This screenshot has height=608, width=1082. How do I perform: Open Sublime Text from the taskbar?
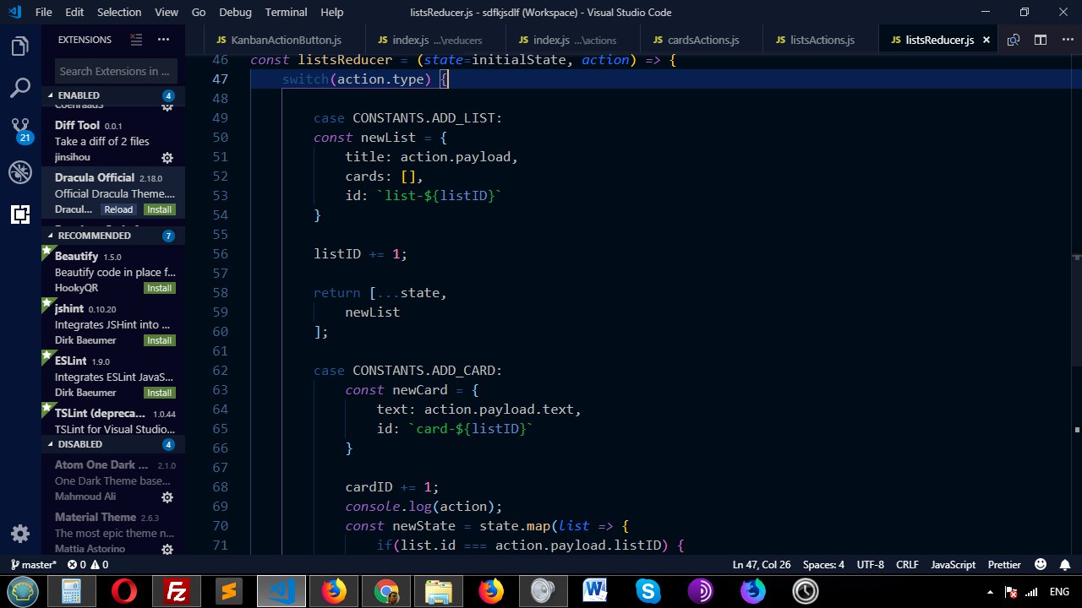point(228,591)
